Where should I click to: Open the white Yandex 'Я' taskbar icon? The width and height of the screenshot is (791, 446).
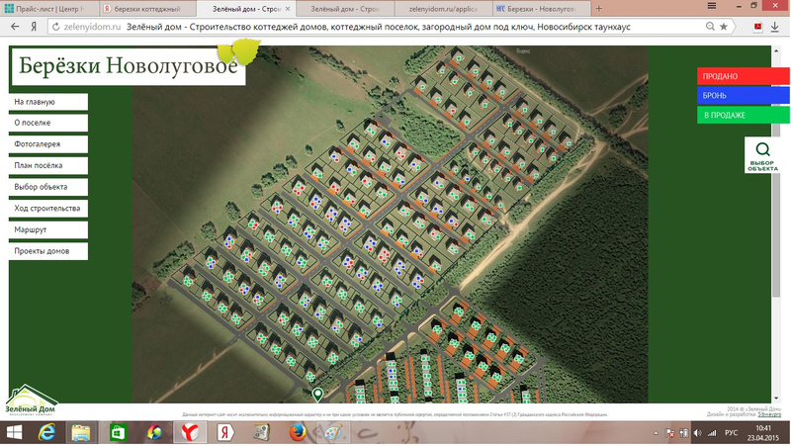(225, 433)
